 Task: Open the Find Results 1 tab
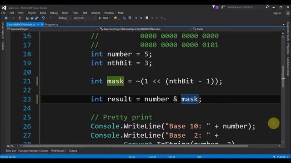(59, 151)
